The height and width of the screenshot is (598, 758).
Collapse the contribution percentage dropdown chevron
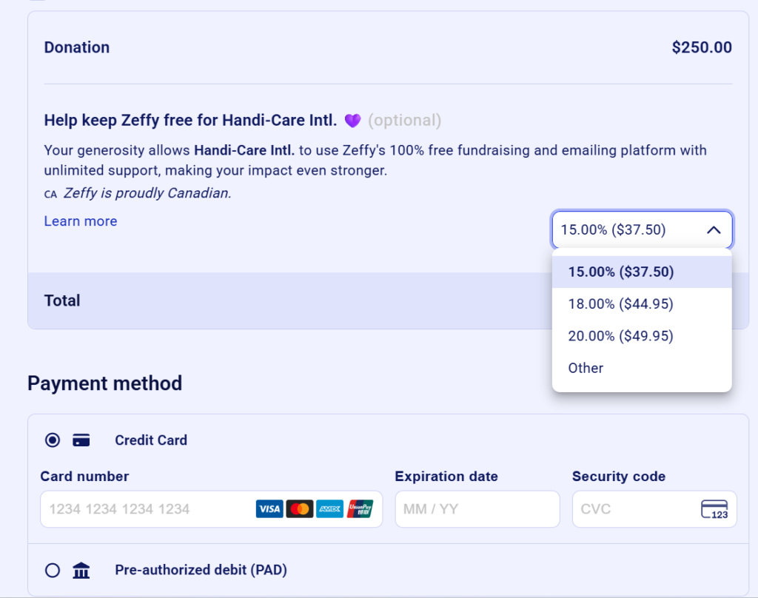click(714, 230)
